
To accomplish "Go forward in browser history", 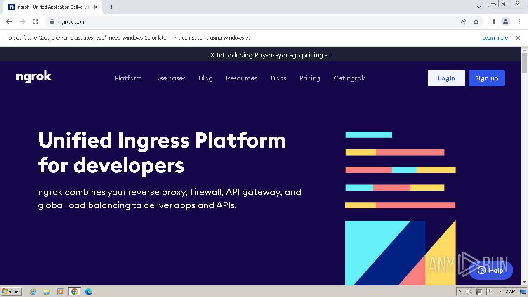I will coord(22,21).
